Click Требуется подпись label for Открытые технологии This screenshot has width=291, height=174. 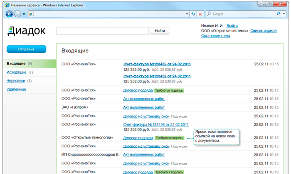pyautogui.click(x=170, y=138)
